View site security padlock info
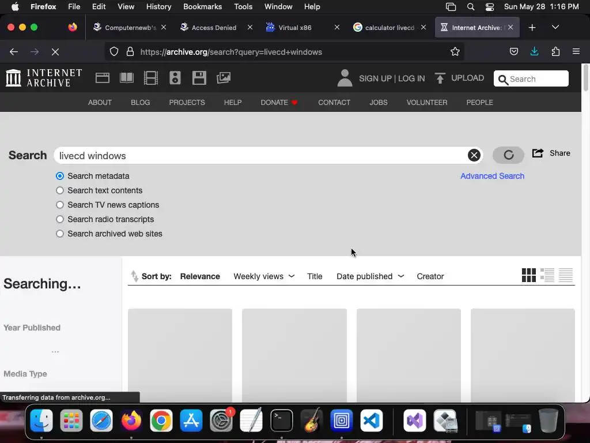Image resolution: width=590 pixels, height=443 pixels. 130,51
